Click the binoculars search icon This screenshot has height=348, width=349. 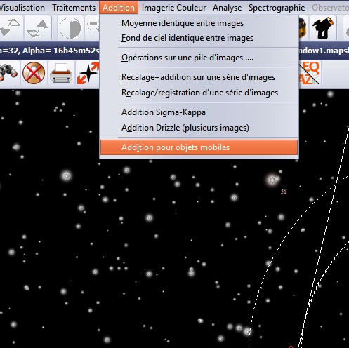[x=8, y=73]
